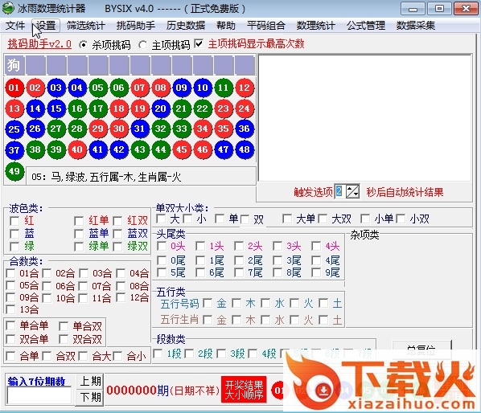
Task: Go to previous period with 上期
Action: (x=90, y=382)
